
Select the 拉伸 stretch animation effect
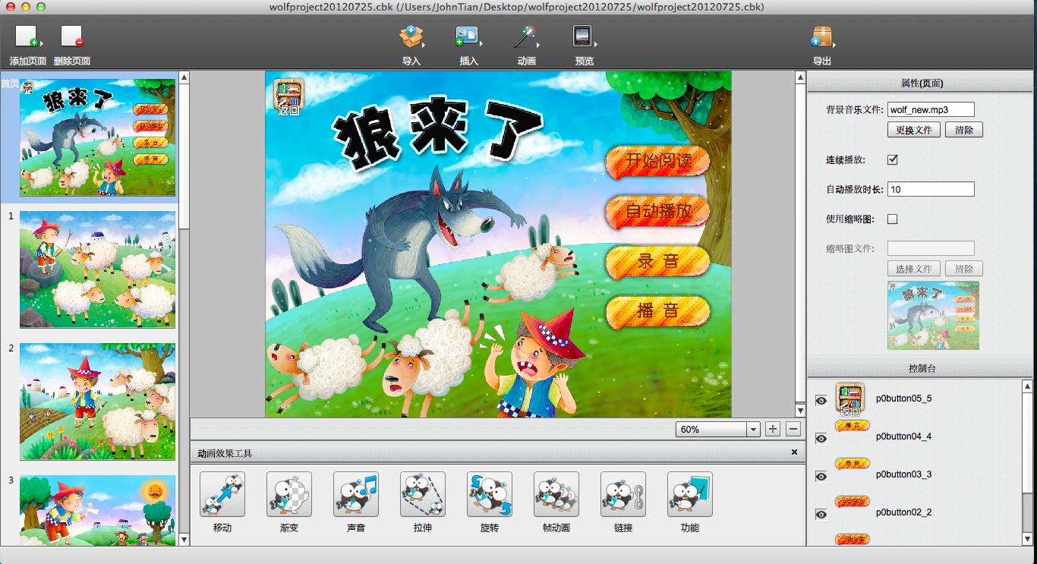point(423,494)
